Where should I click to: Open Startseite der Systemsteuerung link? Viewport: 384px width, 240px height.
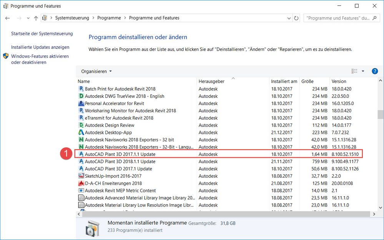click(x=42, y=33)
